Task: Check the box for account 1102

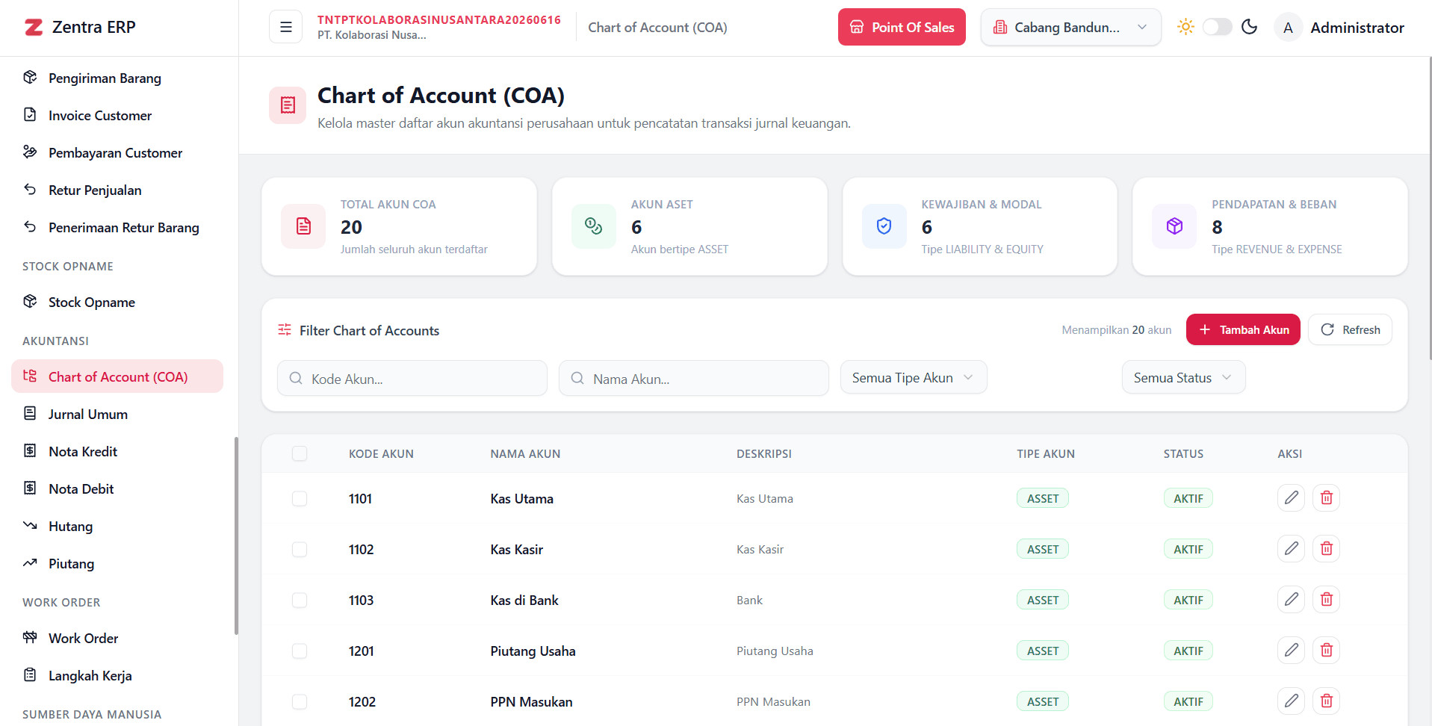Action: (x=300, y=549)
